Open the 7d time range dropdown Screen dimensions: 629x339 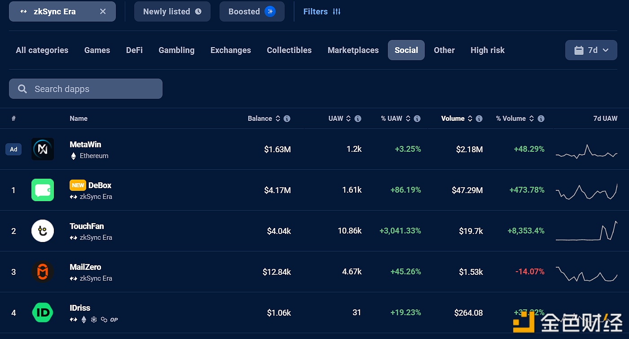pos(591,50)
